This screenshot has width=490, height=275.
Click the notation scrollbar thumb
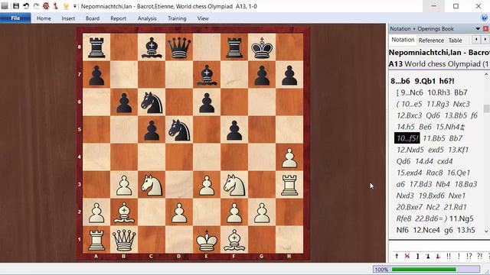486,108
